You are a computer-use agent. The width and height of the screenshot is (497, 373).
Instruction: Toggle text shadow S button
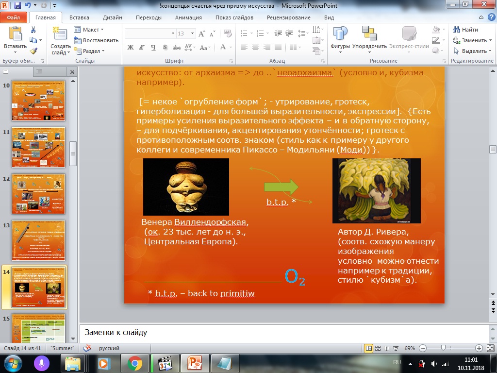pos(165,48)
